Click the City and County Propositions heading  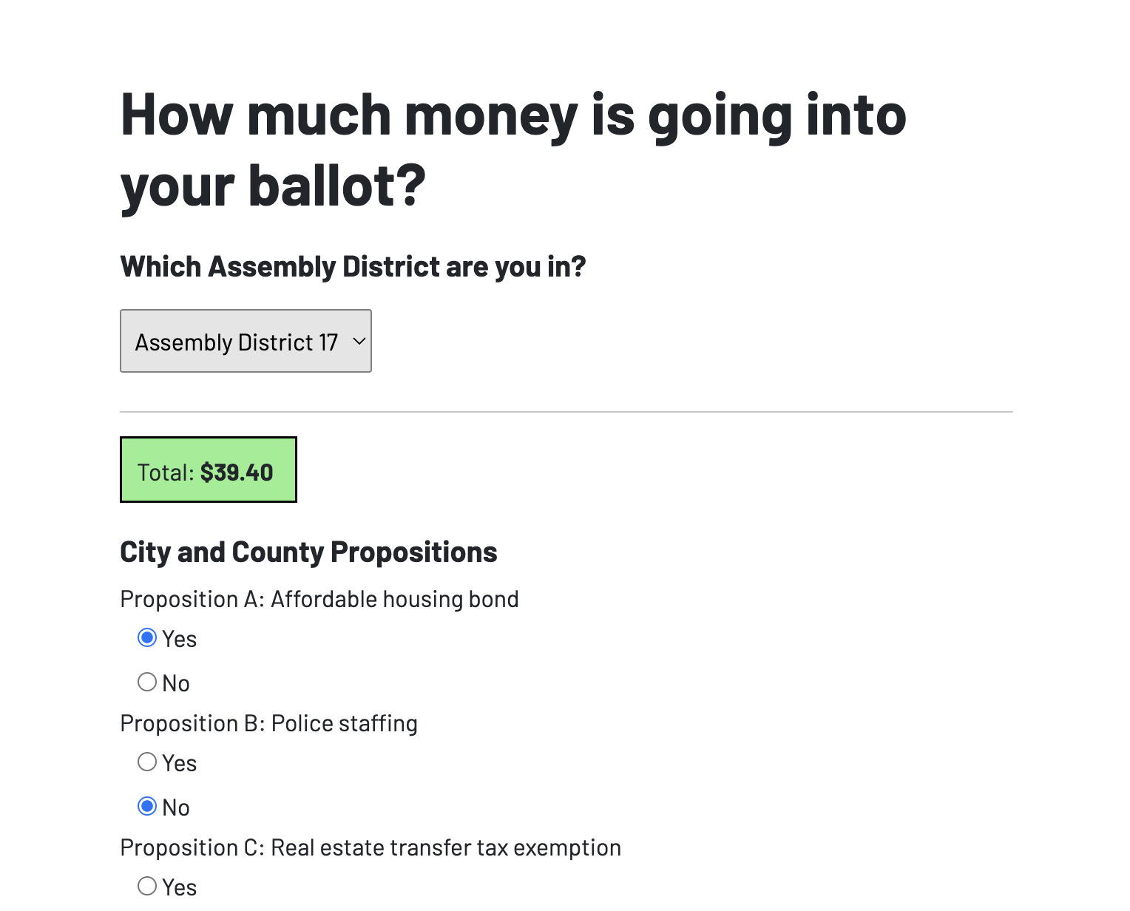pyautogui.click(x=308, y=552)
